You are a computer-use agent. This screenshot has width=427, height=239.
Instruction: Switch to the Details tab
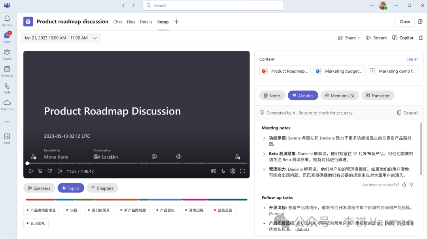coord(146,22)
